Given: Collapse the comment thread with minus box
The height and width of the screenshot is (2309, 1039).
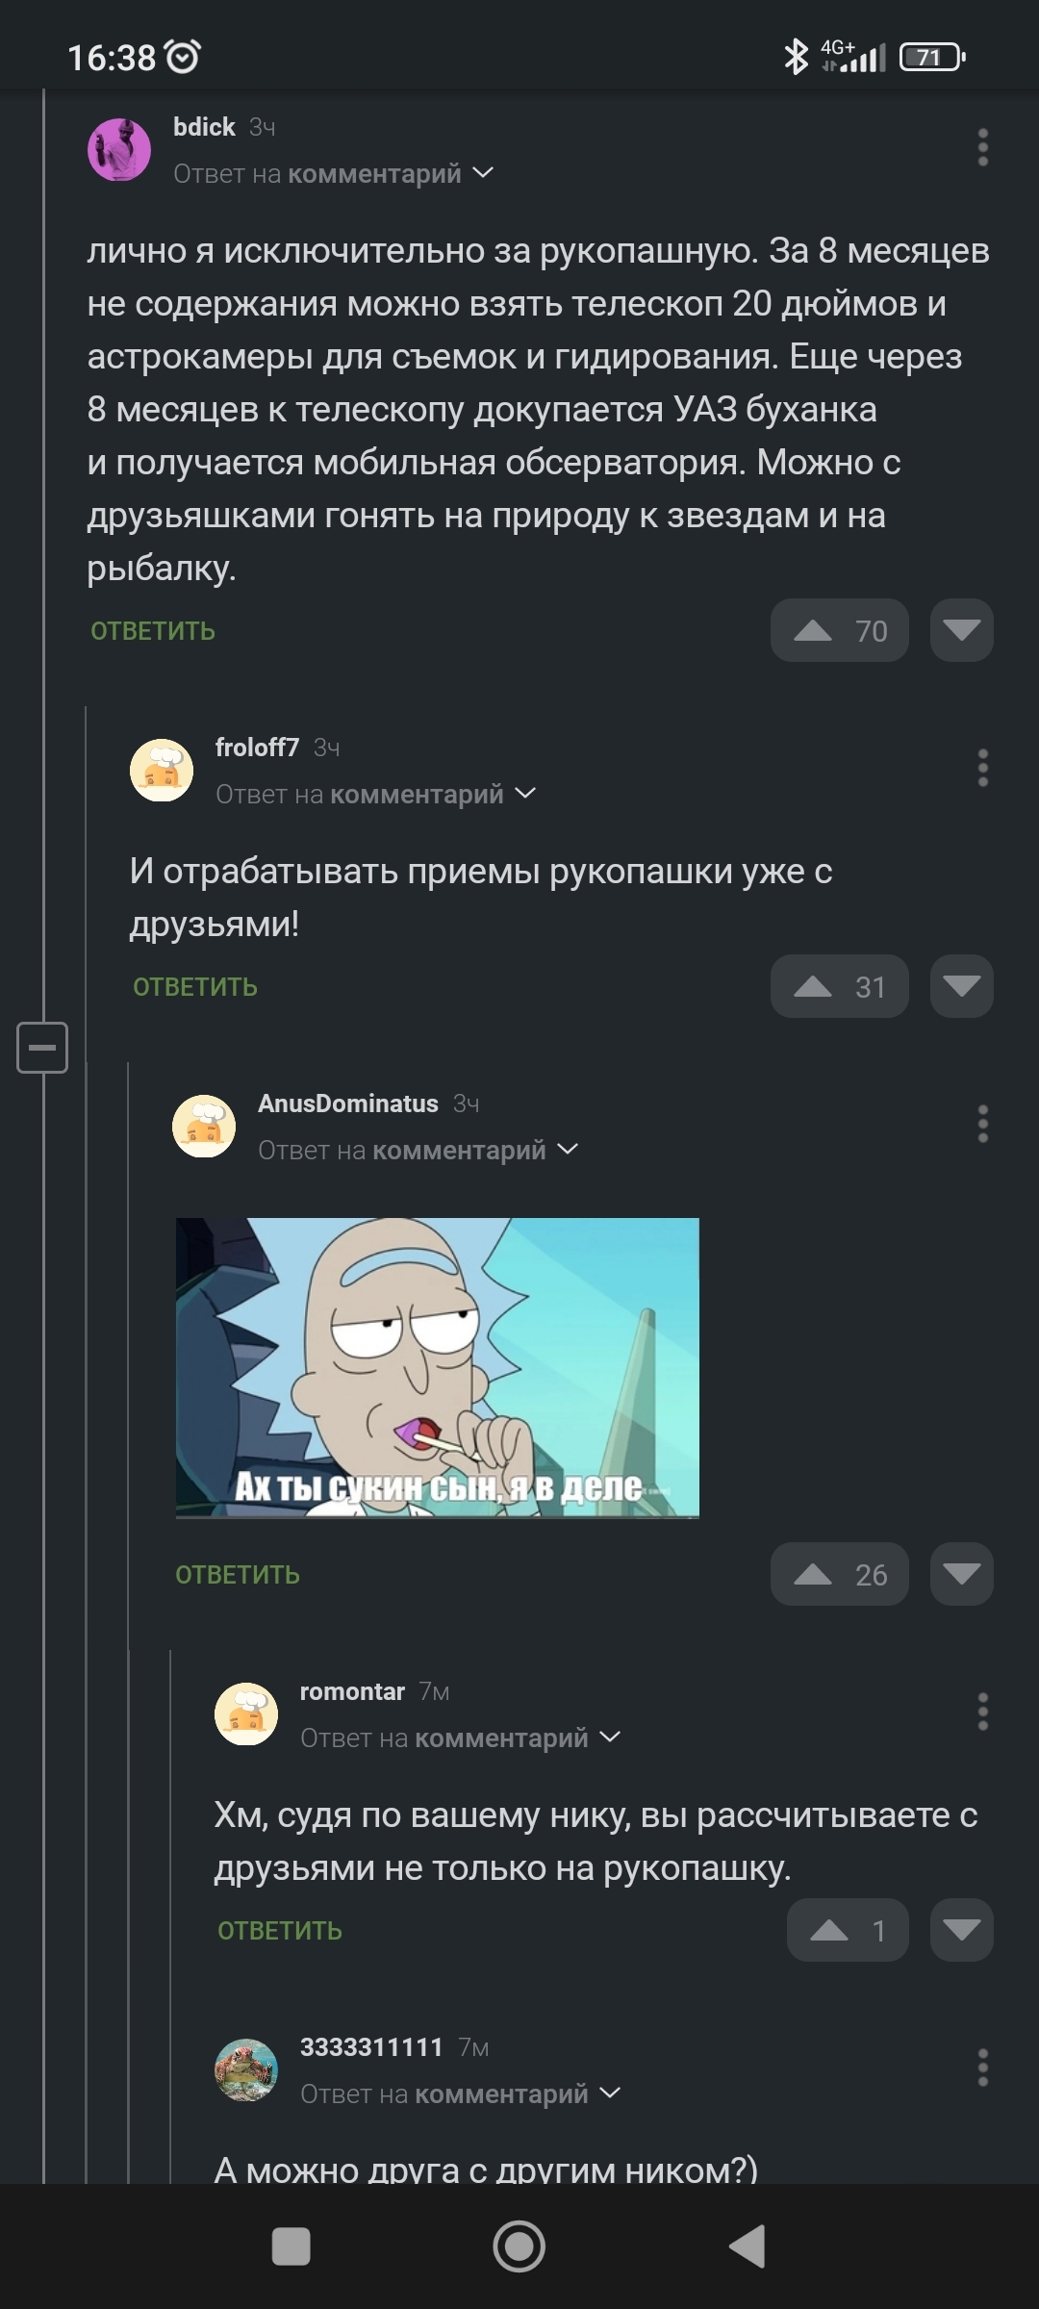Looking at the screenshot, I should 42,1047.
